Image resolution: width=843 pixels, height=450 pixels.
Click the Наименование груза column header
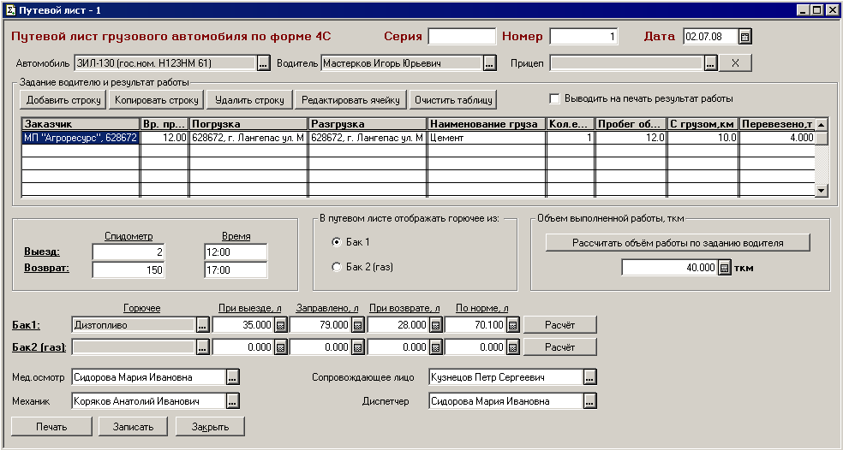(x=486, y=124)
